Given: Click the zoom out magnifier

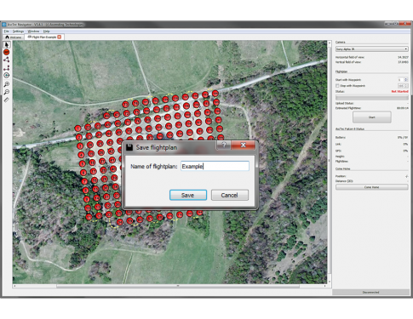Looking at the screenshot, I should (7, 92).
